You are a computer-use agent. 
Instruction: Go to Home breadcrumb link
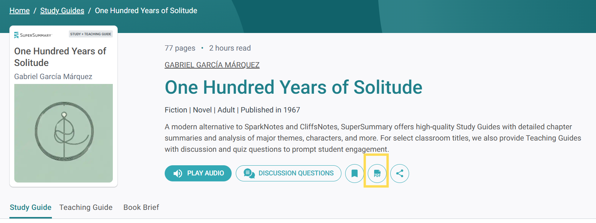(x=20, y=10)
